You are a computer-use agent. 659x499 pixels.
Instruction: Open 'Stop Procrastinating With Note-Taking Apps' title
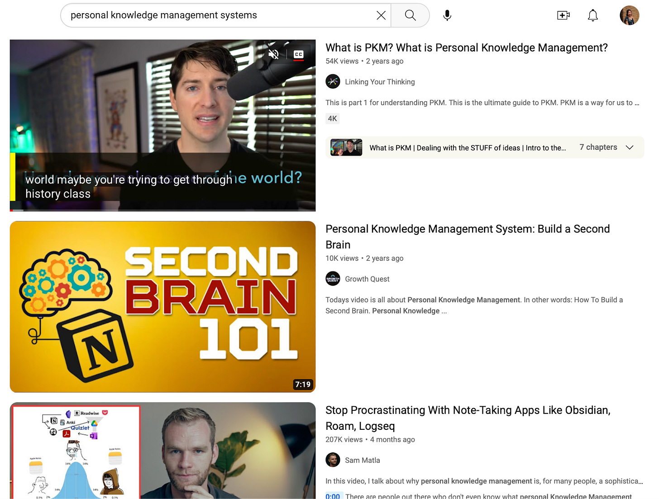[x=468, y=418]
